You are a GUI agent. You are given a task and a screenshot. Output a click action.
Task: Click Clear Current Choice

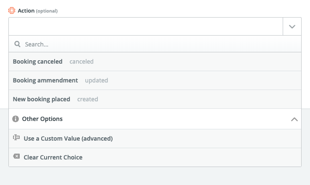click(155, 157)
